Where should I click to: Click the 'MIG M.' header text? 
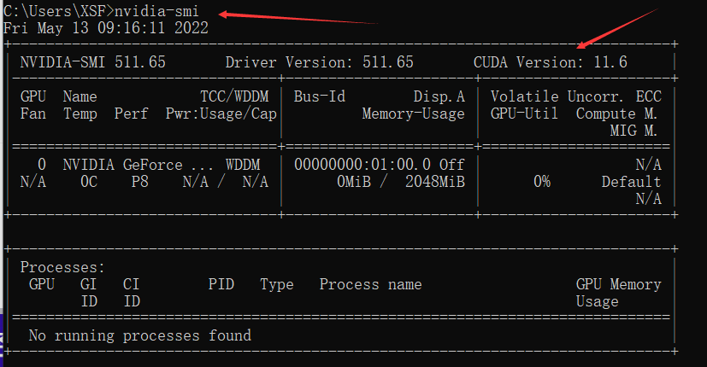pos(633,131)
